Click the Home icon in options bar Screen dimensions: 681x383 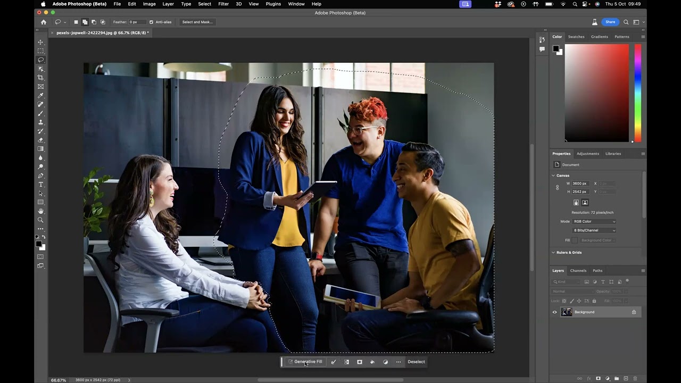tap(44, 22)
